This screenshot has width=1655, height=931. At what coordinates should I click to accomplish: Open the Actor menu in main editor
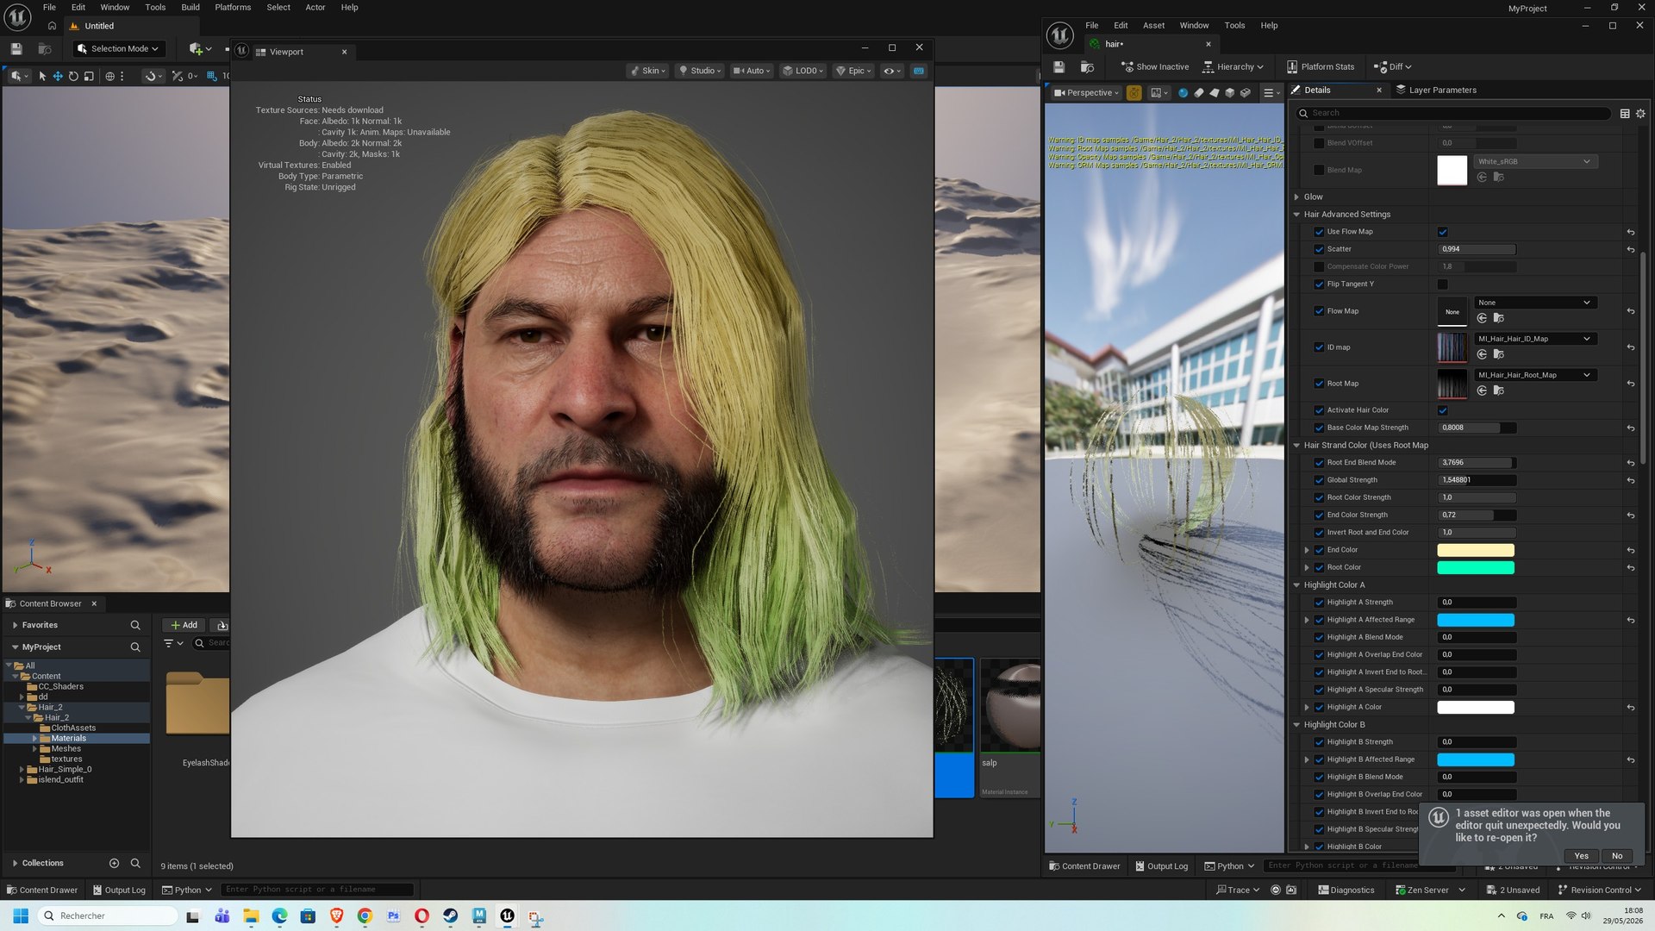(315, 7)
